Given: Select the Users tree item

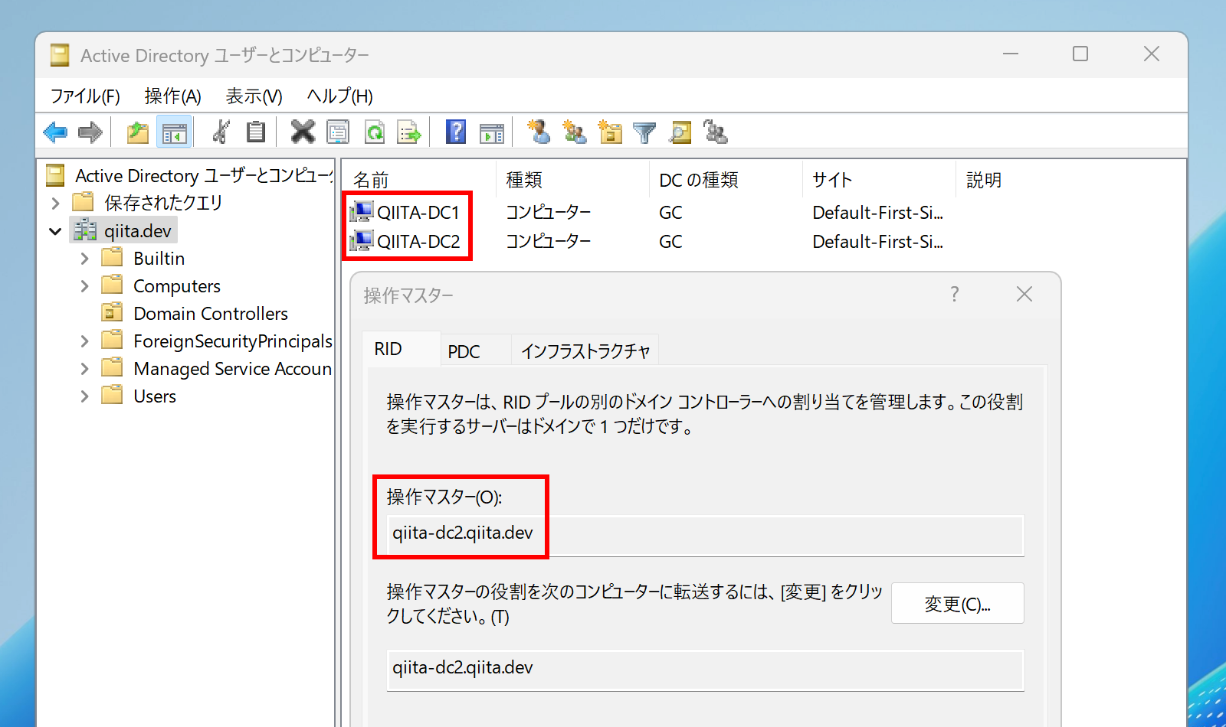Looking at the screenshot, I should pos(154,396).
